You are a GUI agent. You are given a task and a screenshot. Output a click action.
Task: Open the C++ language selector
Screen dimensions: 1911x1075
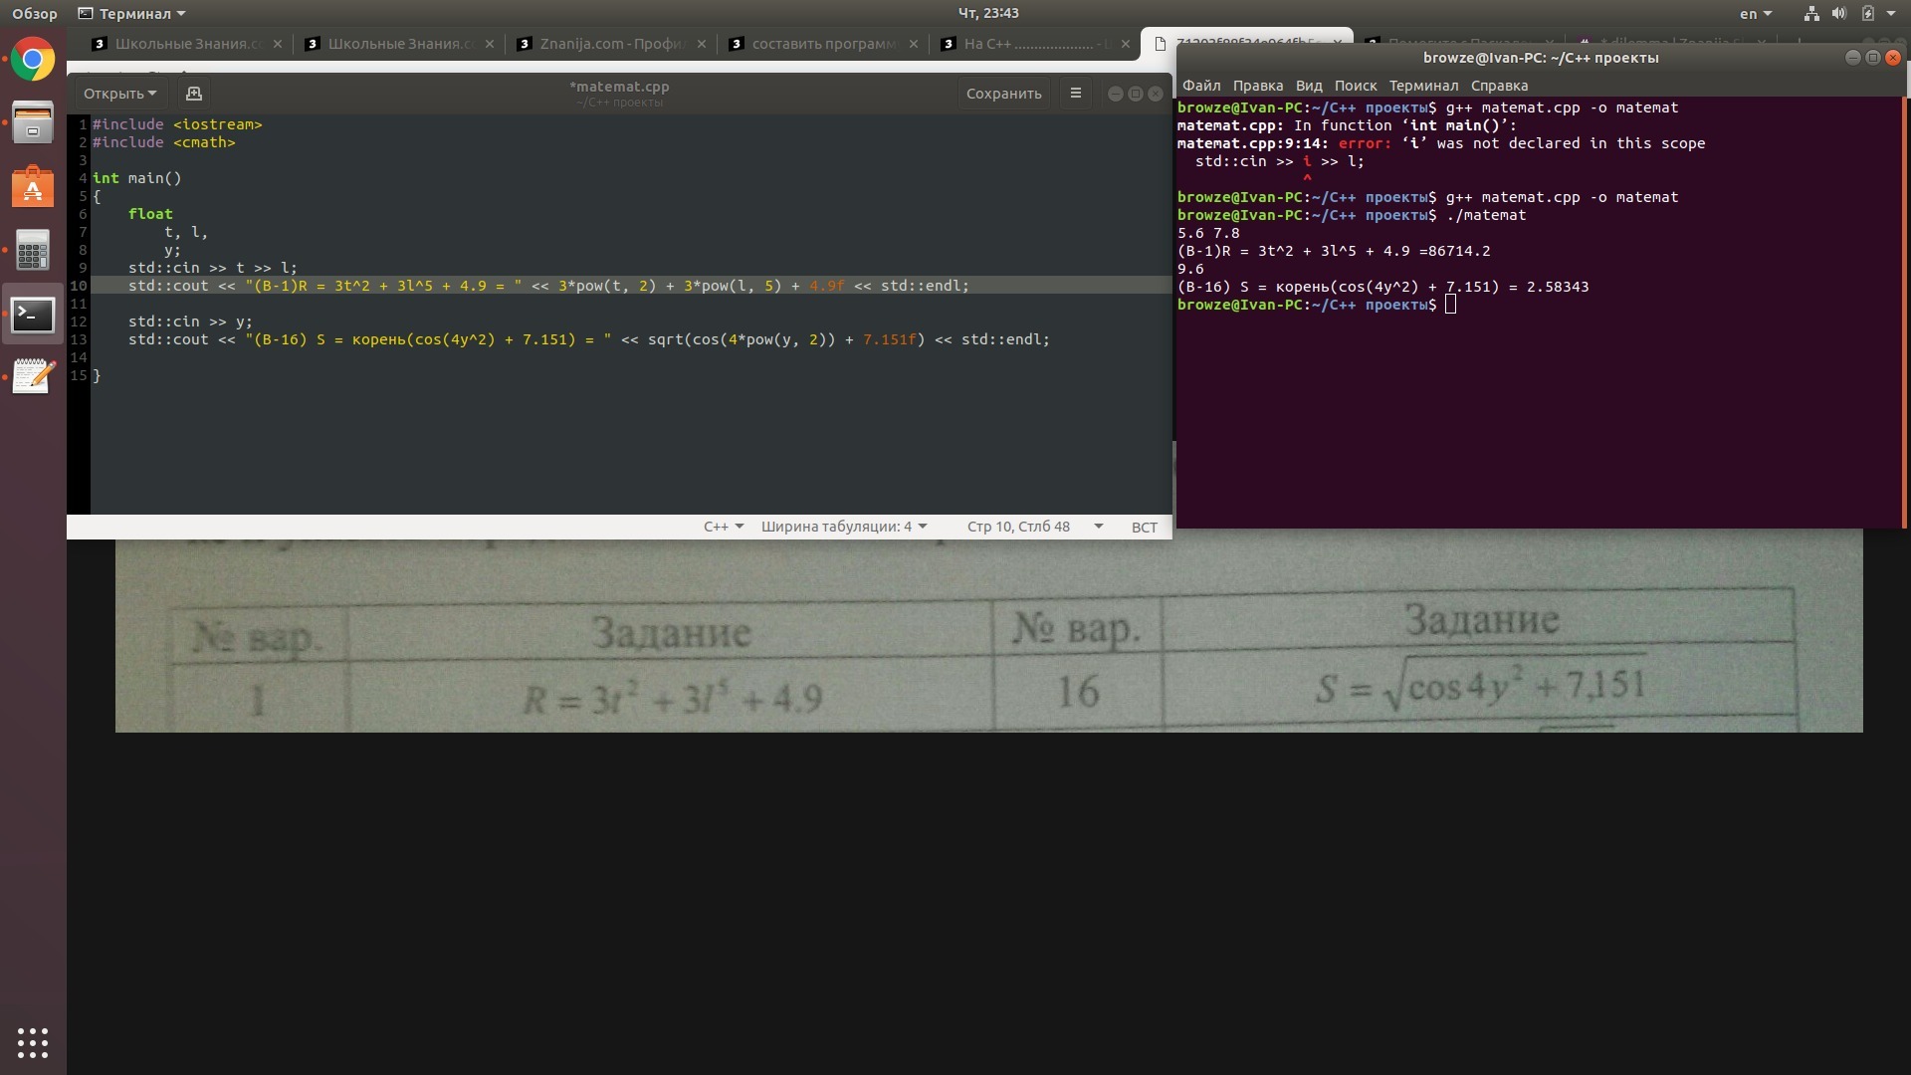(723, 527)
